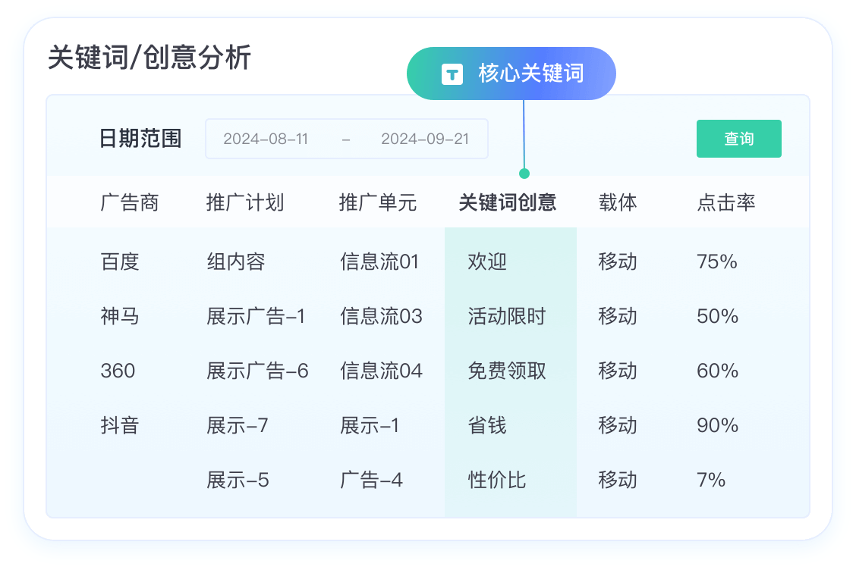
Task: Select the start date field 2024-08-11
Action: point(266,139)
